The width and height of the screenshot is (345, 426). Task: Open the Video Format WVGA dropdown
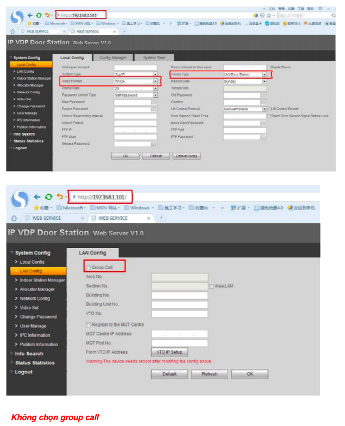click(x=155, y=81)
